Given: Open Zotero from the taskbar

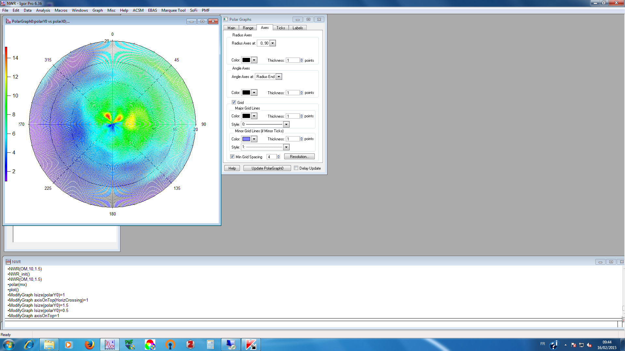Looking at the screenshot, I should coord(190,344).
